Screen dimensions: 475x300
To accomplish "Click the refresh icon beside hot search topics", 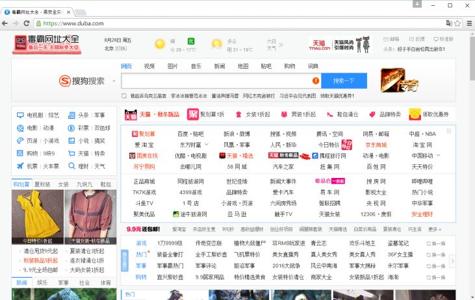I will [x=124, y=96].
